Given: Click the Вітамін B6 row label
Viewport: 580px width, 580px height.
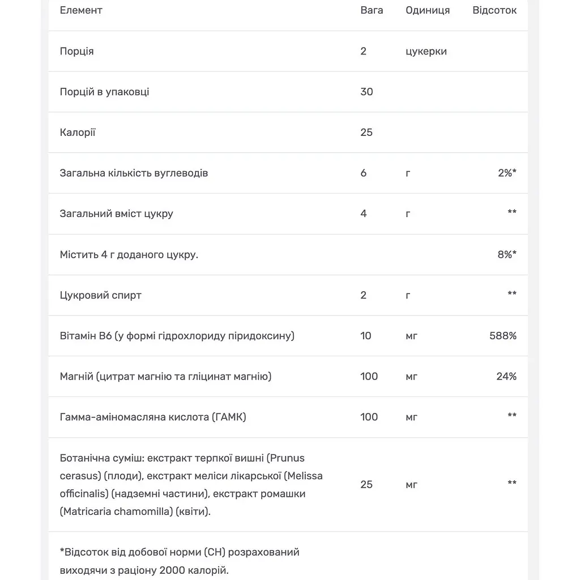Looking at the screenshot, I should (x=177, y=336).
